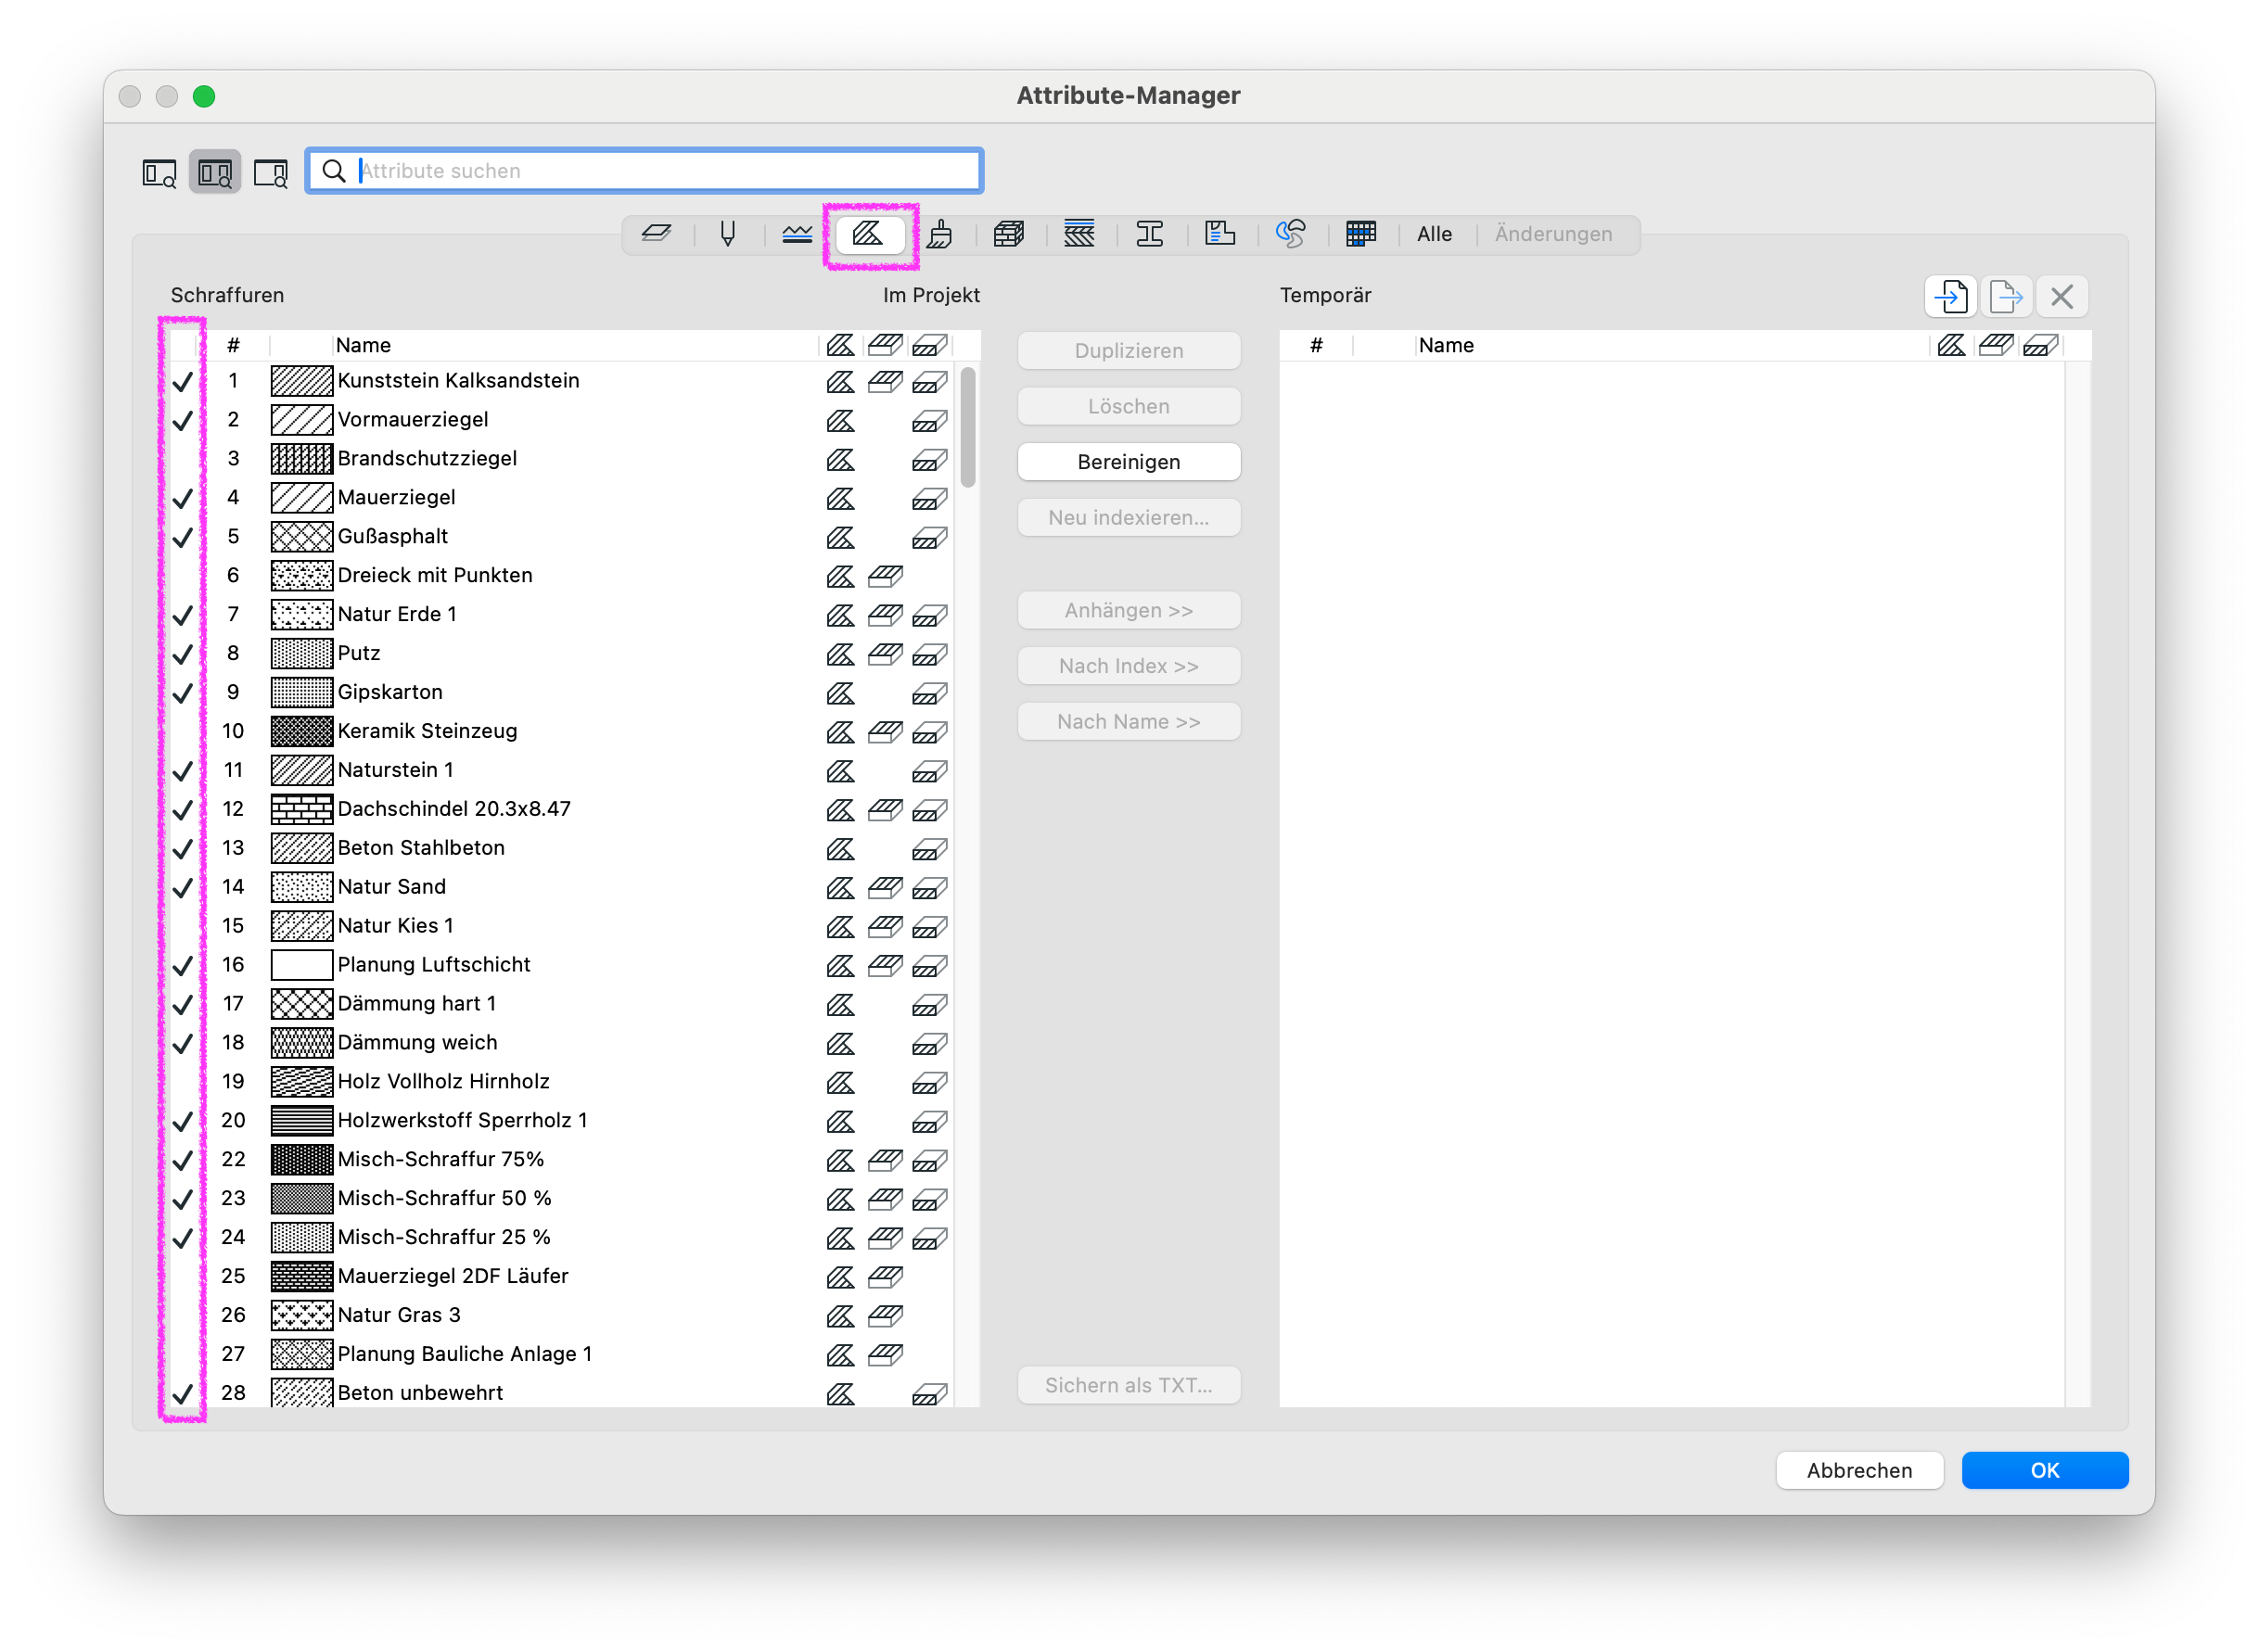This screenshot has height=1652, width=2259.
Task: Open the Surfaces attribute tab
Action: coord(938,234)
